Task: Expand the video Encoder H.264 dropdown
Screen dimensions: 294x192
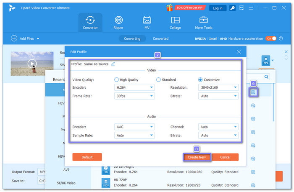Action: [134, 87]
